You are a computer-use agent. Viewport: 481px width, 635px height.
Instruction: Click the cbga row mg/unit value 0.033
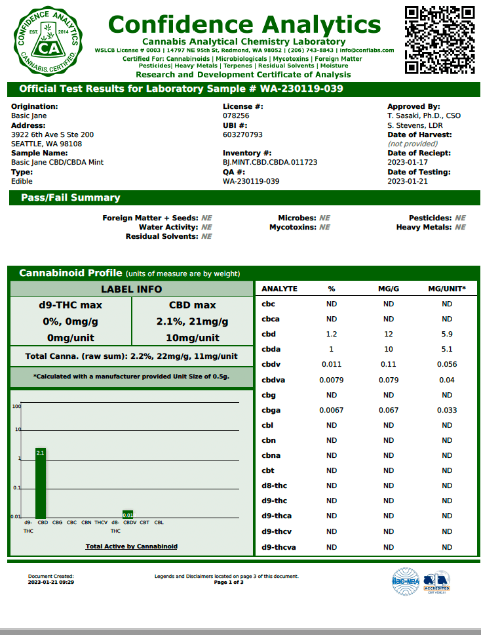click(447, 410)
